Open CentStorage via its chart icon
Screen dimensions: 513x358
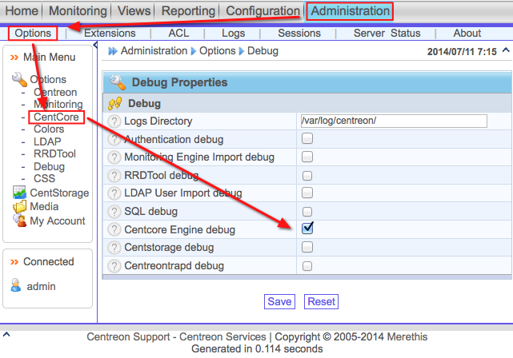[19, 193]
